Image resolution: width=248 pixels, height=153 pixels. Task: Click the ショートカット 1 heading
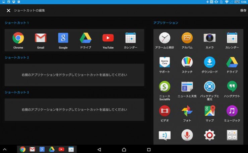[x=17, y=23]
